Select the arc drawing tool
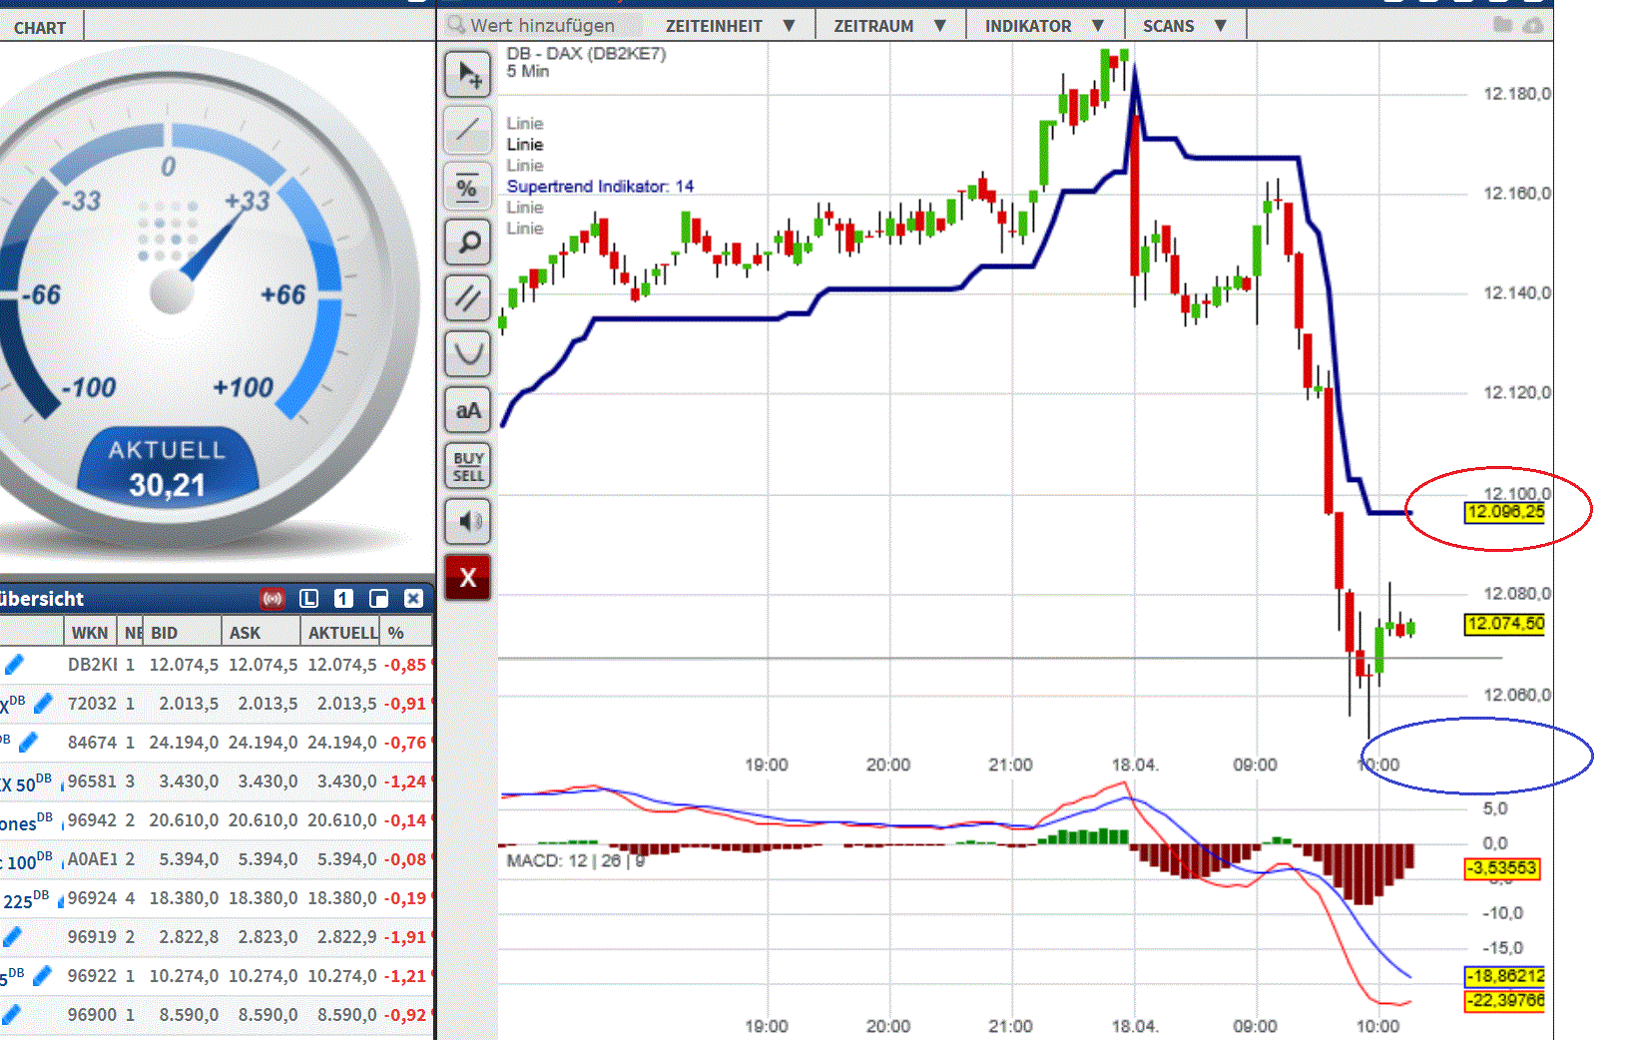The image size is (1635, 1040). tap(467, 353)
